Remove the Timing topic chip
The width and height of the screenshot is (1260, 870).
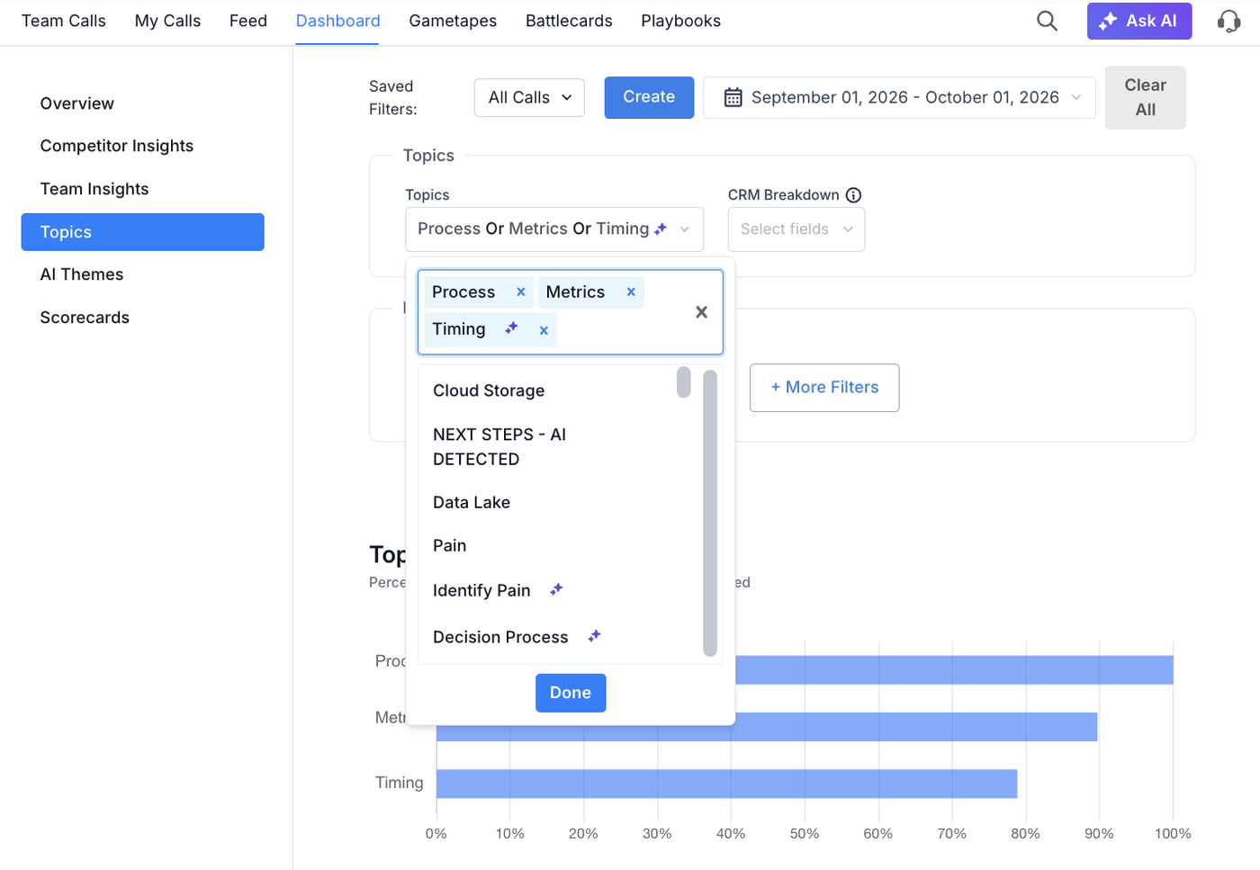(x=544, y=330)
